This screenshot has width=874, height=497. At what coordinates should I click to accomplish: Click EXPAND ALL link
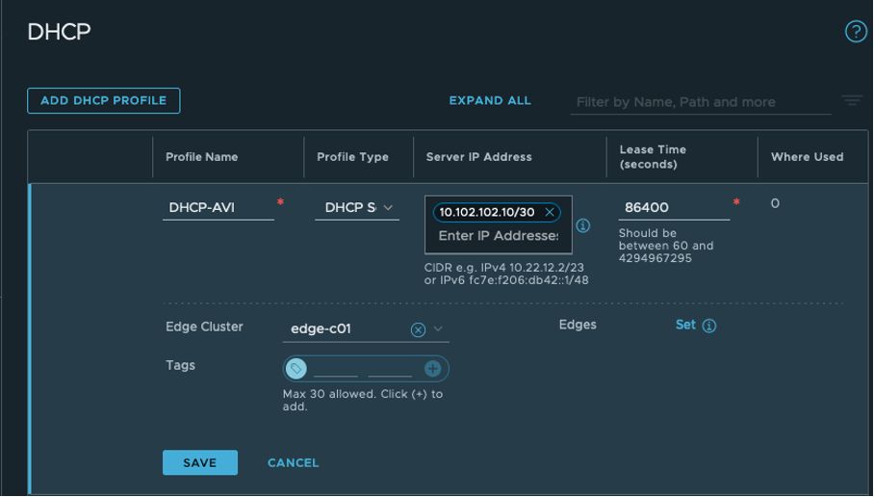pos(490,100)
